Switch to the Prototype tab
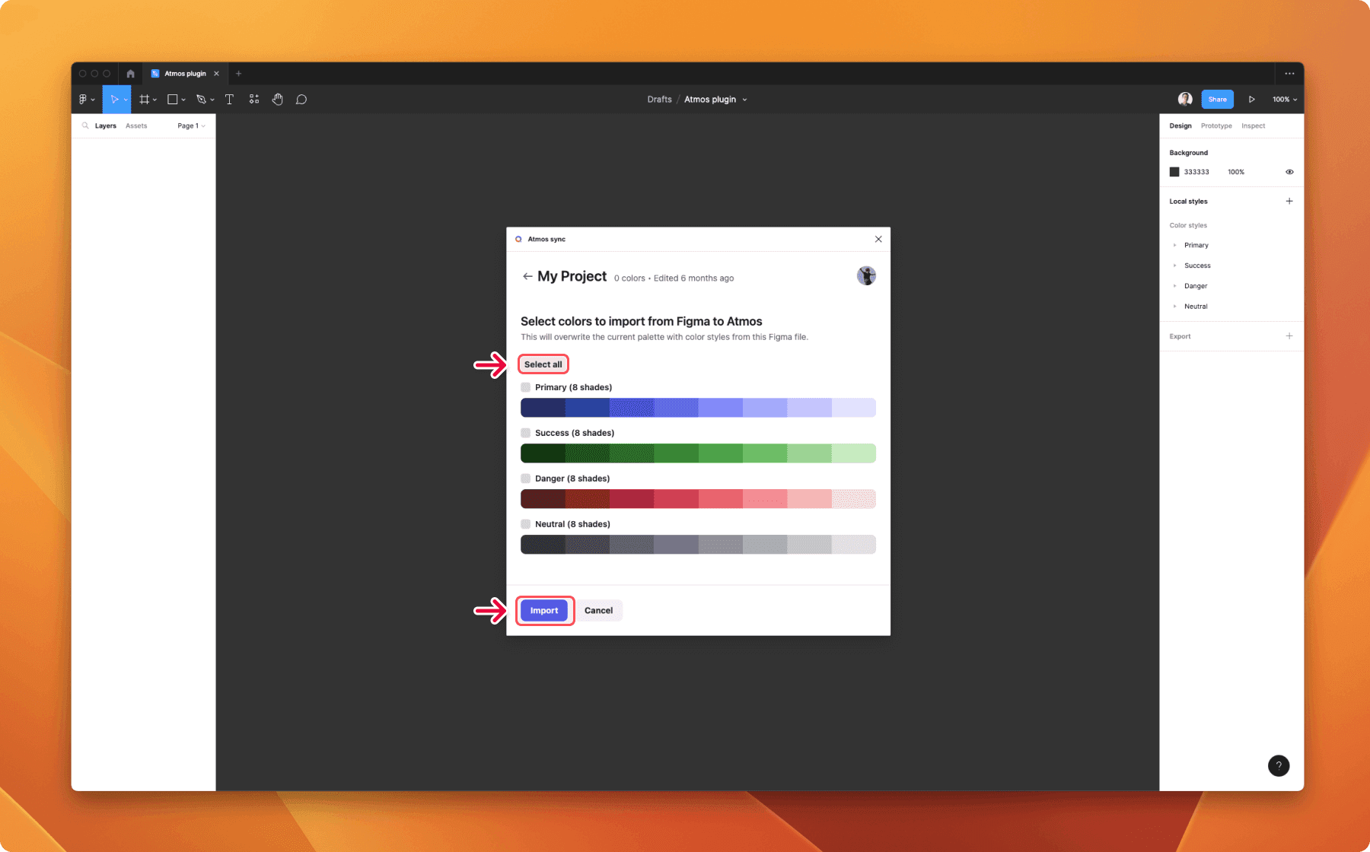 [x=1216, y=126]
